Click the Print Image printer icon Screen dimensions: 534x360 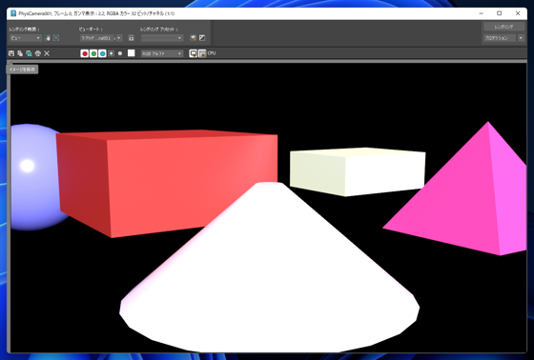(38, 53)
